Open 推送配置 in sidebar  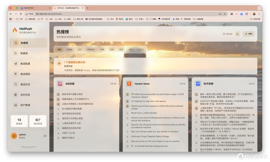click(28, 64)
